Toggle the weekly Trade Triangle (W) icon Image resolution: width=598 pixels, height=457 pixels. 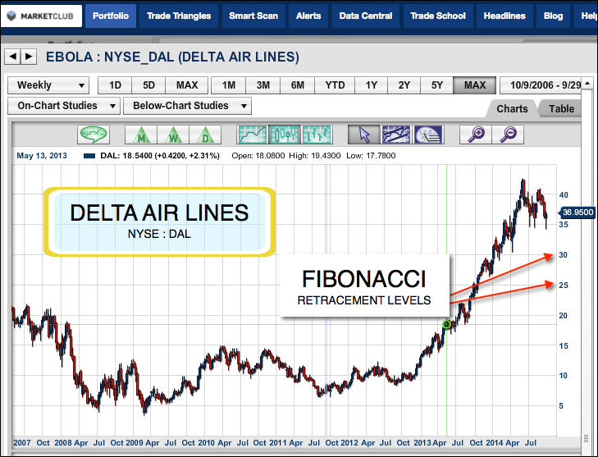173,135
